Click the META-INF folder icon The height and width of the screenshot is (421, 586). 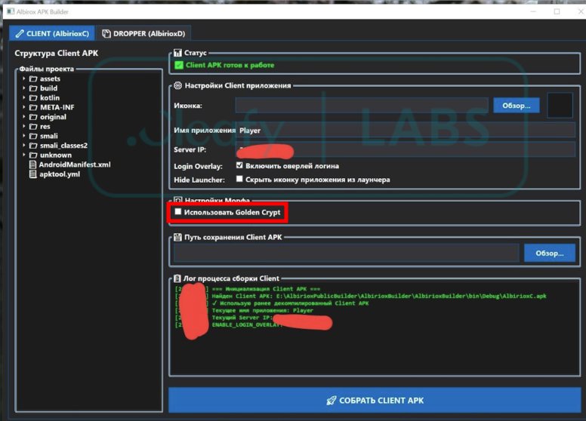pyautogui.click(x=33, y=107)
